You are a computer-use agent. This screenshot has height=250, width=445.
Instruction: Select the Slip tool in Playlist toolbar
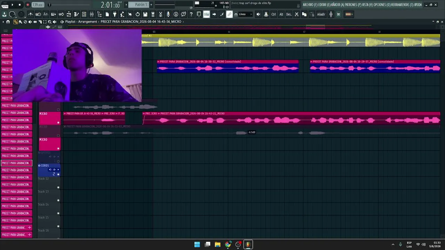pyautogui.click(x=35, y=22)
